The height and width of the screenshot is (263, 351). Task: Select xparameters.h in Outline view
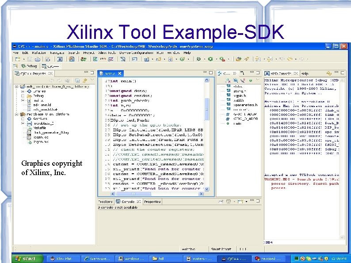[x=245, y=105]
